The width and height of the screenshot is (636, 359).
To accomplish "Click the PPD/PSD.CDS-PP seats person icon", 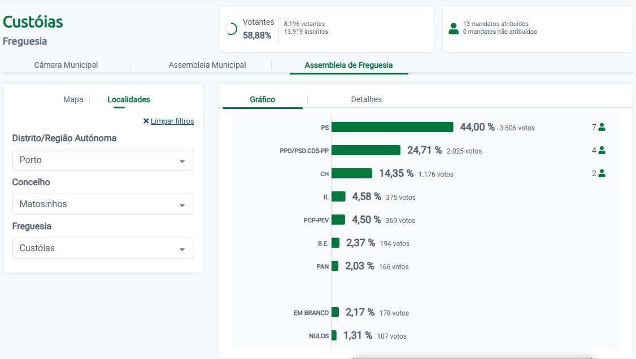I will click(x=602, y=151).
